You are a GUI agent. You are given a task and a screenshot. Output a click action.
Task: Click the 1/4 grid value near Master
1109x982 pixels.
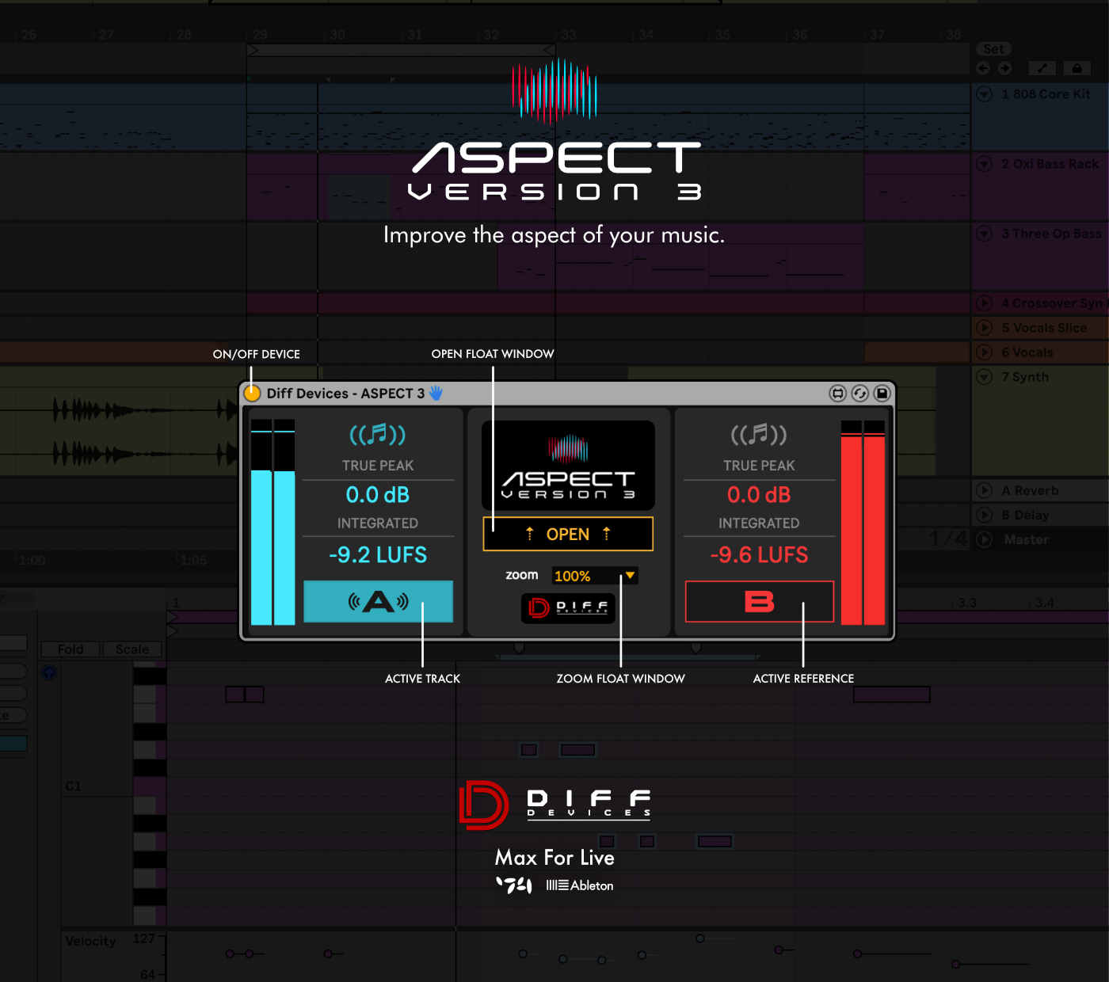click(x=948, y=539)
